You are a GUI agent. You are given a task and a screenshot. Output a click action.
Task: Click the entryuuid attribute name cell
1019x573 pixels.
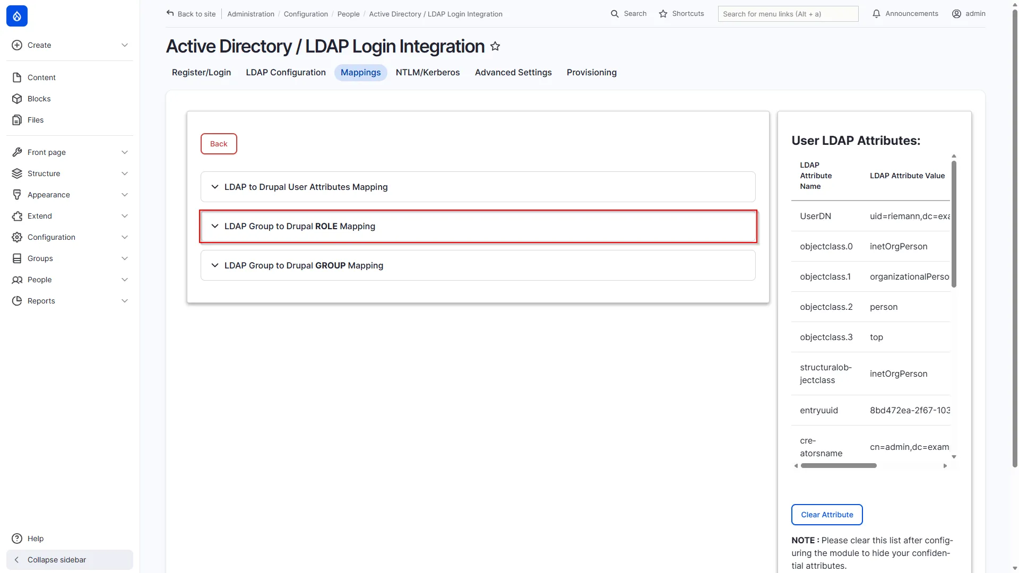819,410
